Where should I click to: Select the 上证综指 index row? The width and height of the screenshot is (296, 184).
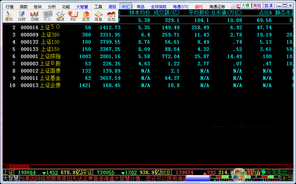click(148, 57)
